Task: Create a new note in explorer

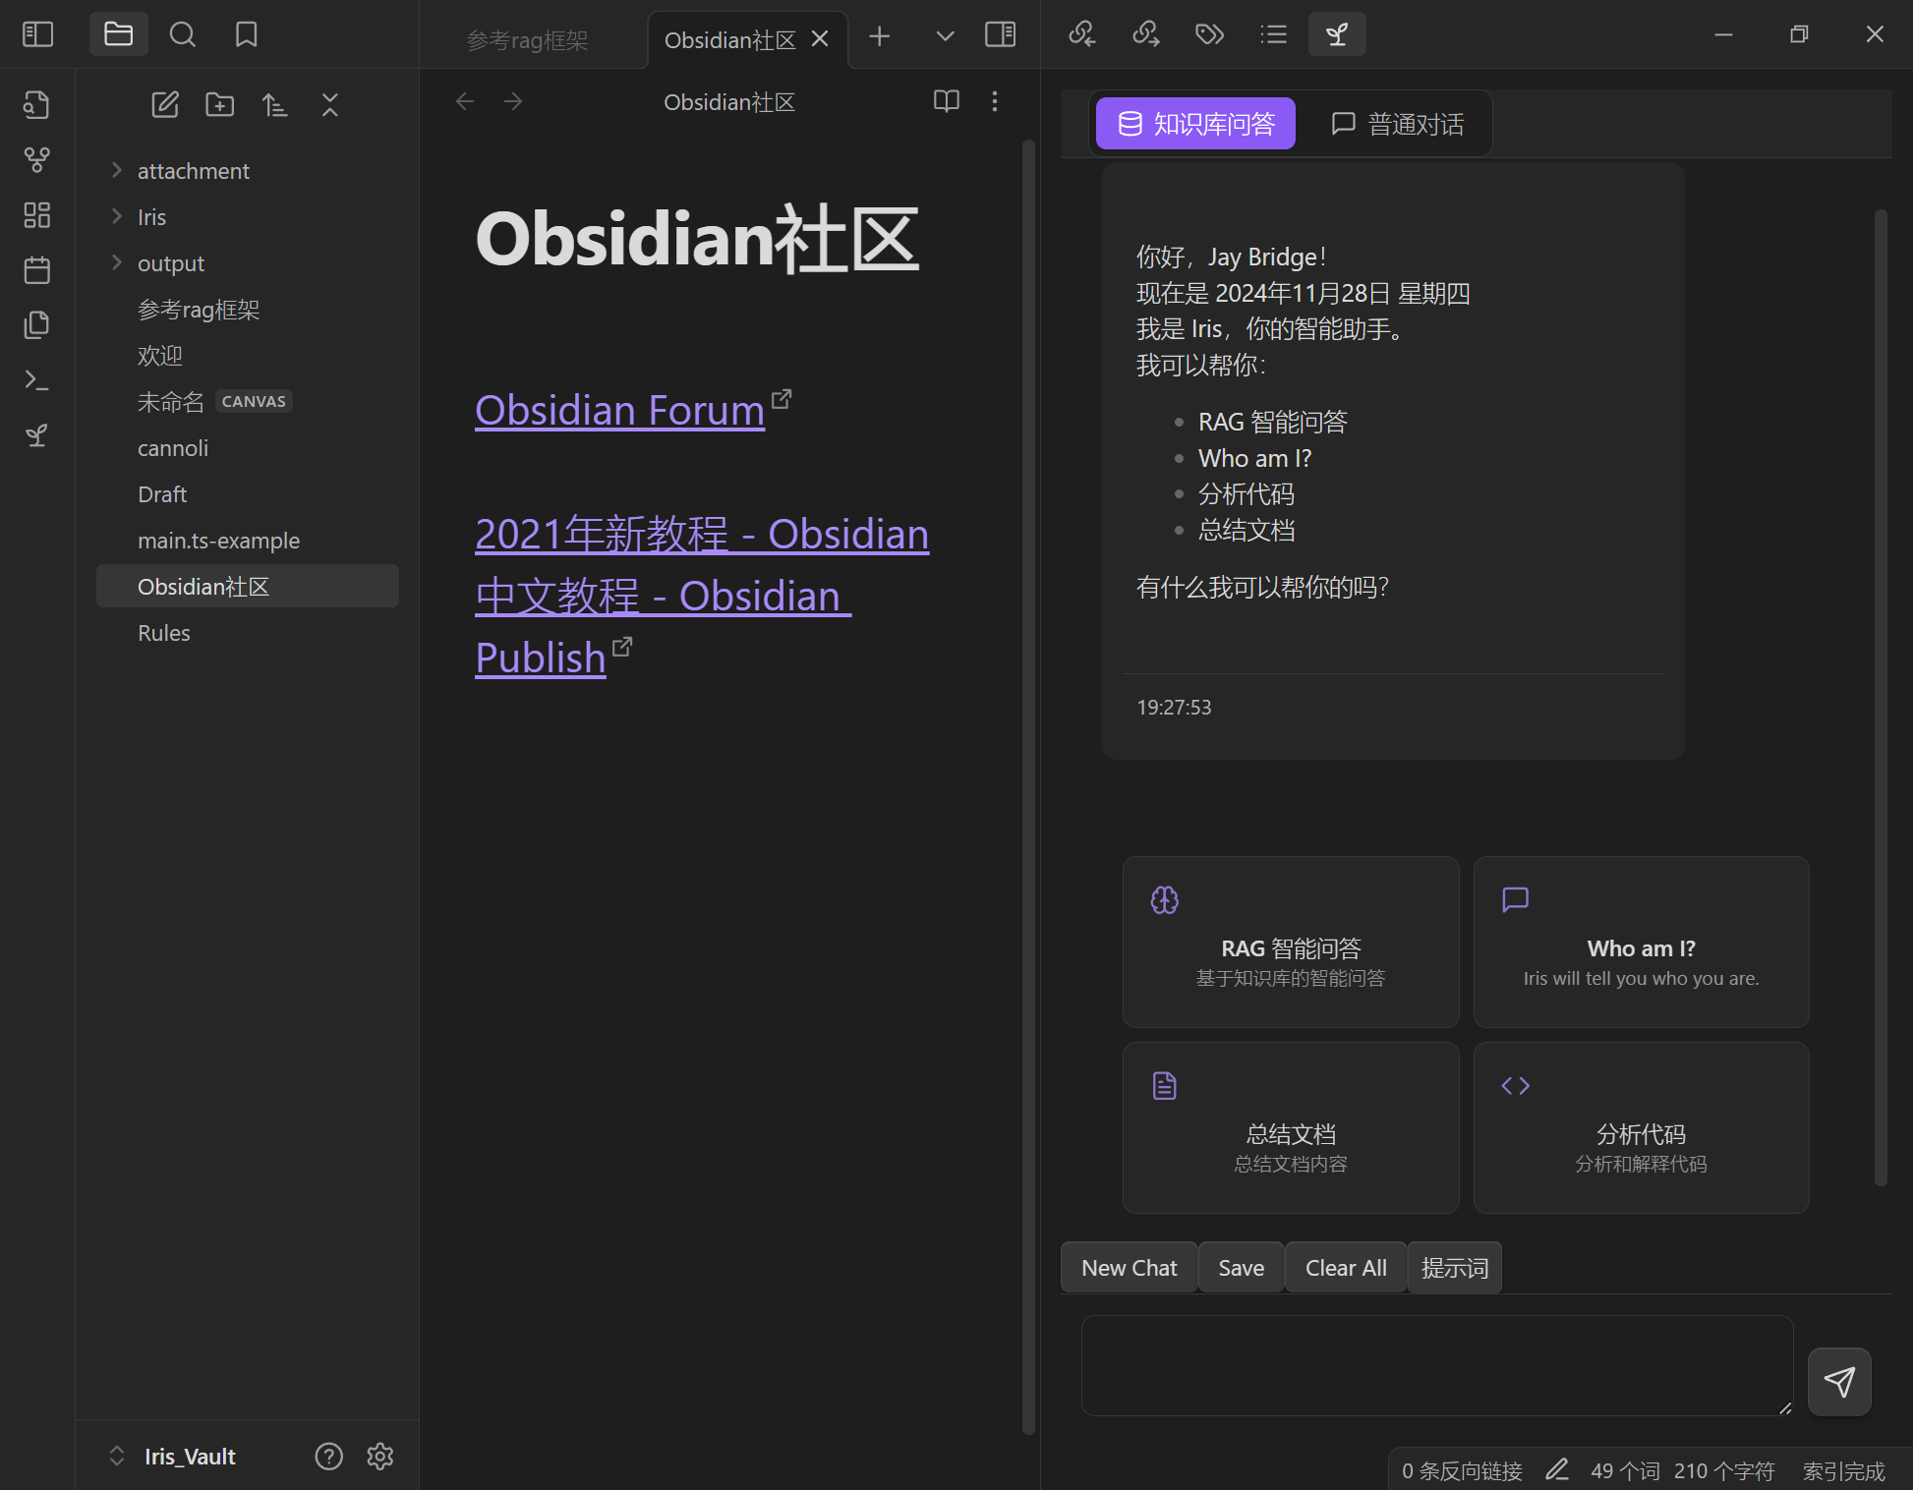Action: coord(165,104)
